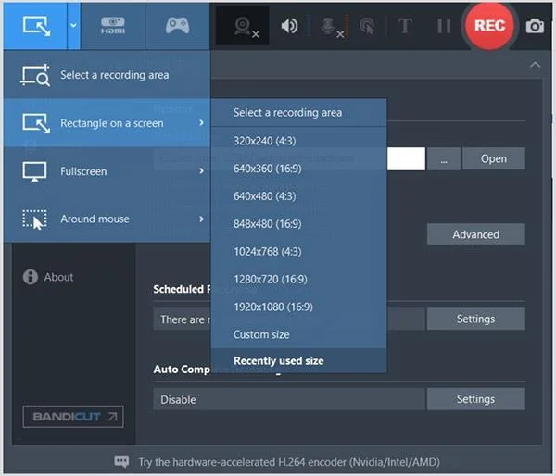
Task: Toggle the webcam overlay icon
Action: (x=244, y=27)
